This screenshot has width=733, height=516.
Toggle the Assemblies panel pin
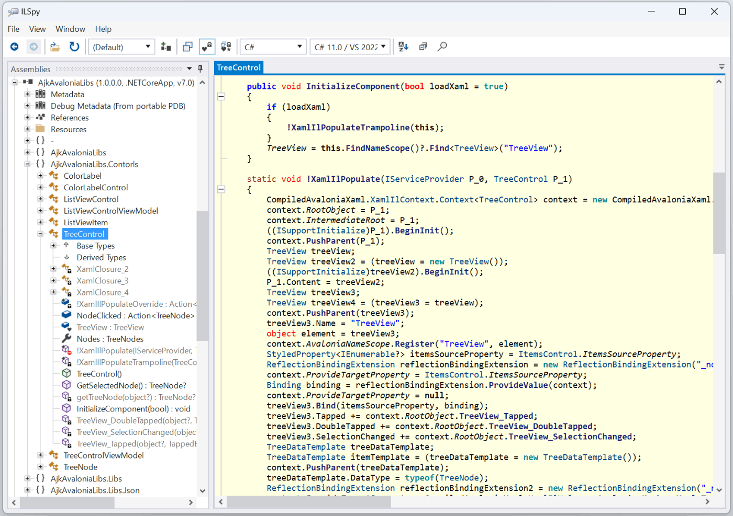coord(200,69)
